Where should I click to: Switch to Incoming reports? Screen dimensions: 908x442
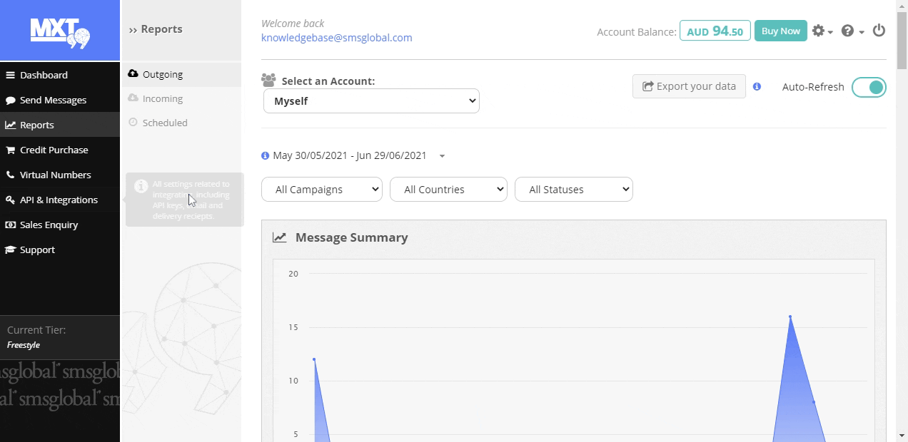pos(162,98)
